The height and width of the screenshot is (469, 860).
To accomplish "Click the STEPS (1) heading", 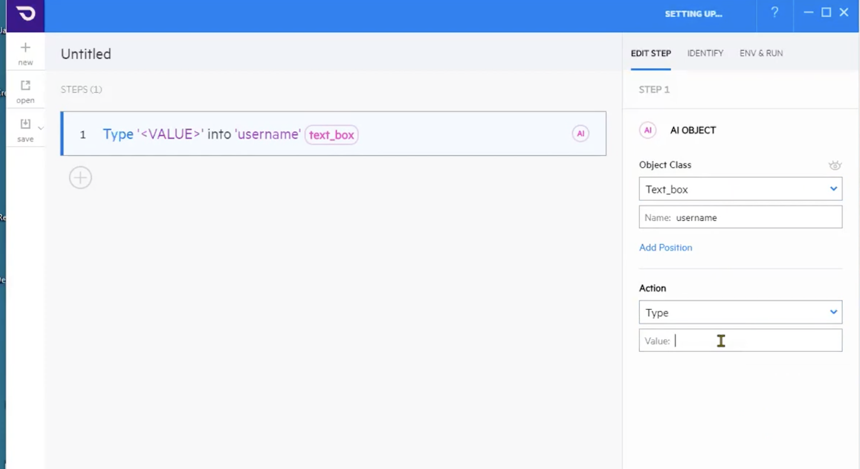I will pyautogui.click(x=81, y=90).
